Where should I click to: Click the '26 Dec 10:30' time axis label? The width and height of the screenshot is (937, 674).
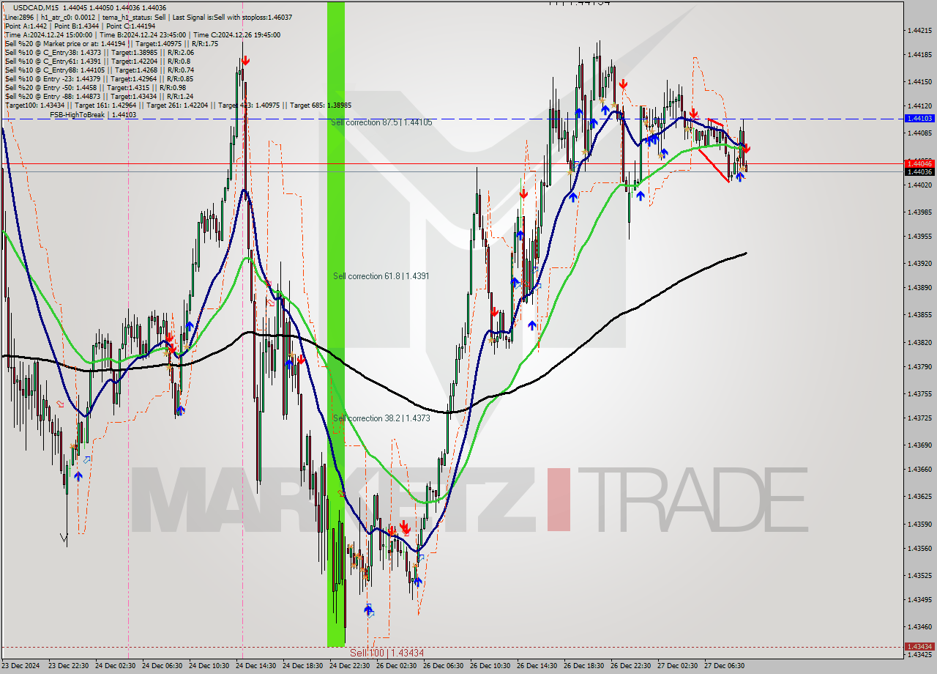[490, 666]
